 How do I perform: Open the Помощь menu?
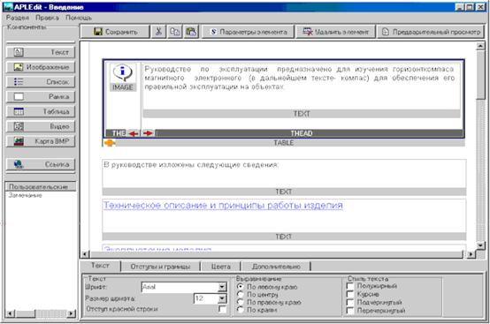point(79,18)
